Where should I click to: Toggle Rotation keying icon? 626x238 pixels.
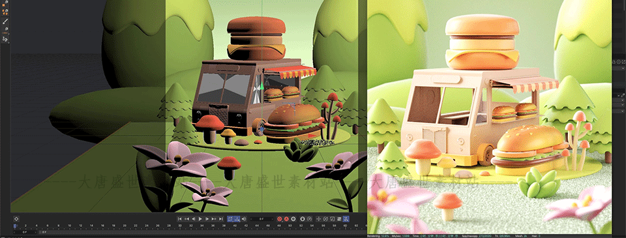click(x=325, y=219)
